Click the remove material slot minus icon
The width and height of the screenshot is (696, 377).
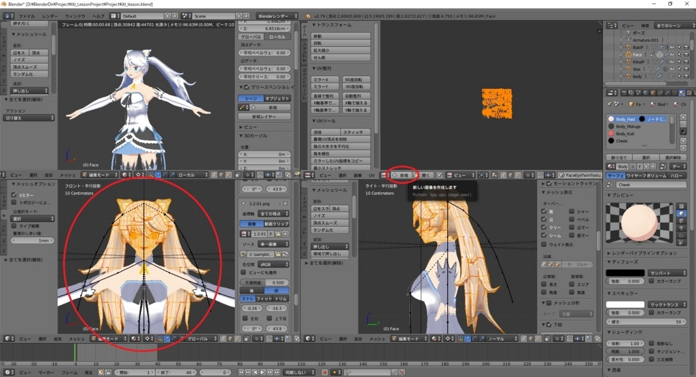coord(683,124)
